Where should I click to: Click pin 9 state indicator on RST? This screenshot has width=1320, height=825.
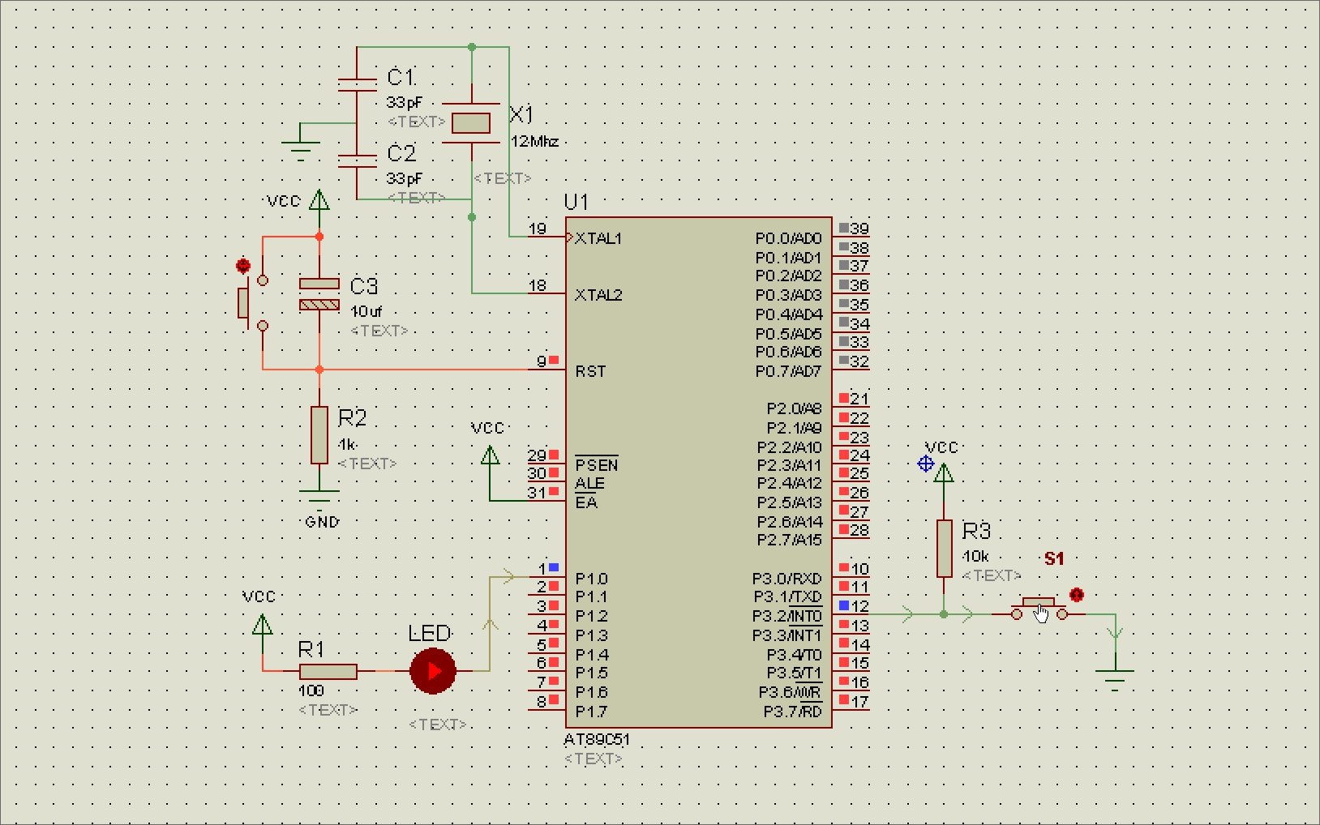[554, 360]
